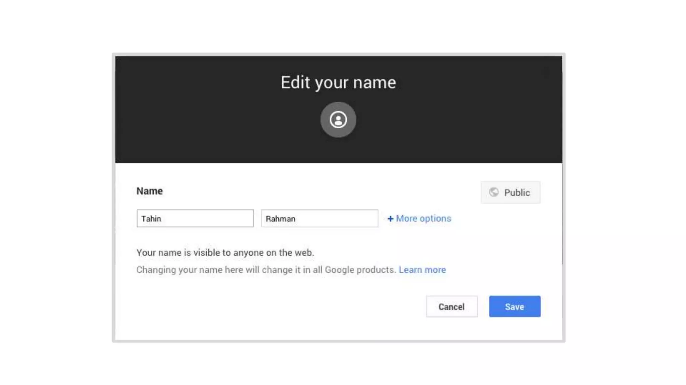The width and height of the screenshot is (686, 385).
Task: Open the Public visibility selector
Action: [510, 192]
